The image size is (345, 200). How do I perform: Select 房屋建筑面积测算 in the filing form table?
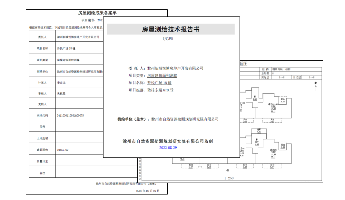click(x=68, y=60)
